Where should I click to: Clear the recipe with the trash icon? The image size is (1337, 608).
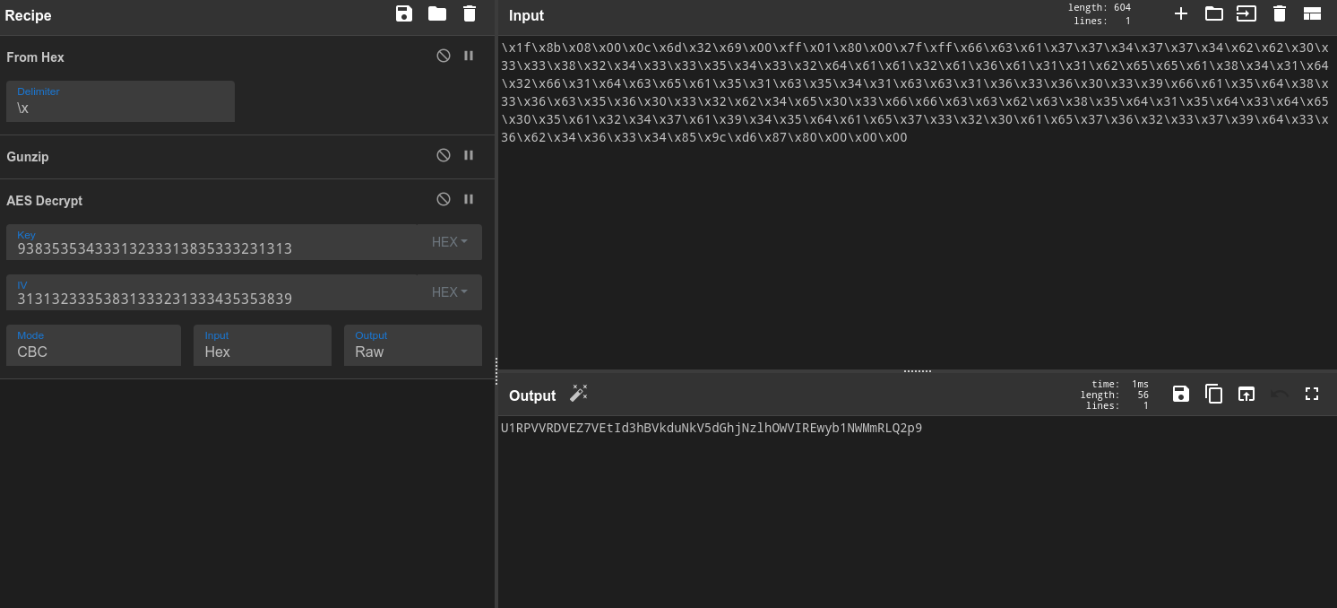click(470, 13)
